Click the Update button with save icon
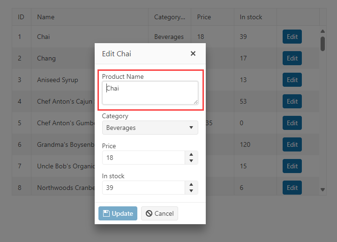 point(118,213)
